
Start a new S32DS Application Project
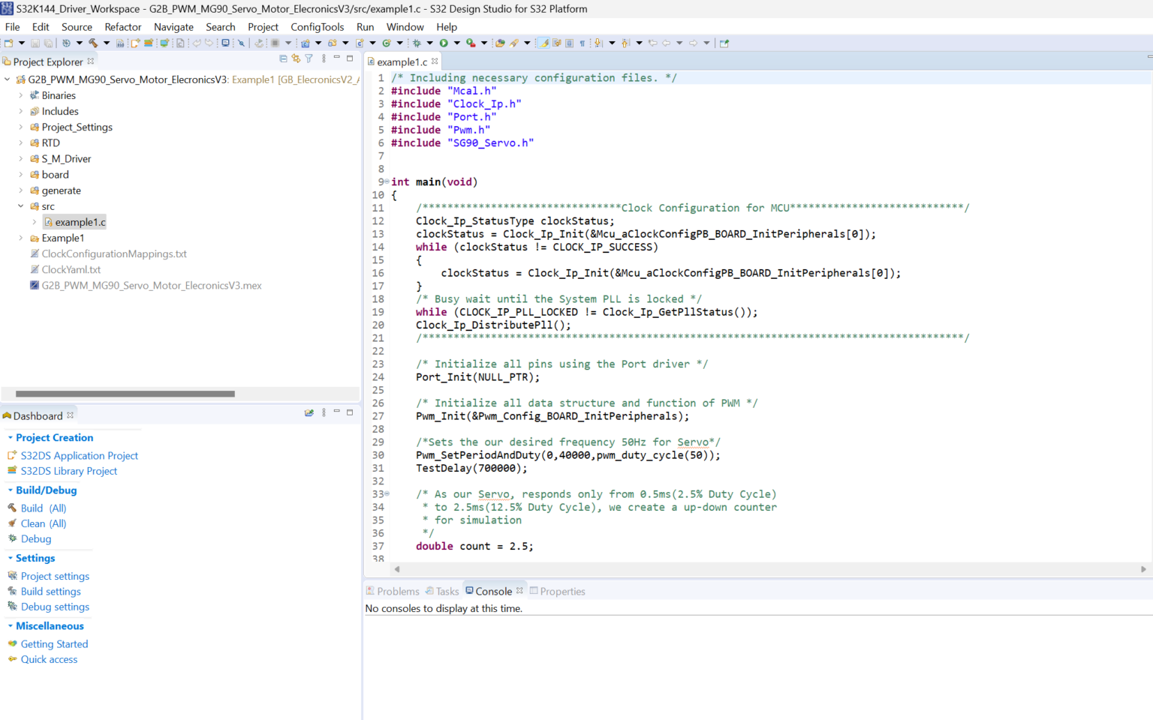pos(79,455)
